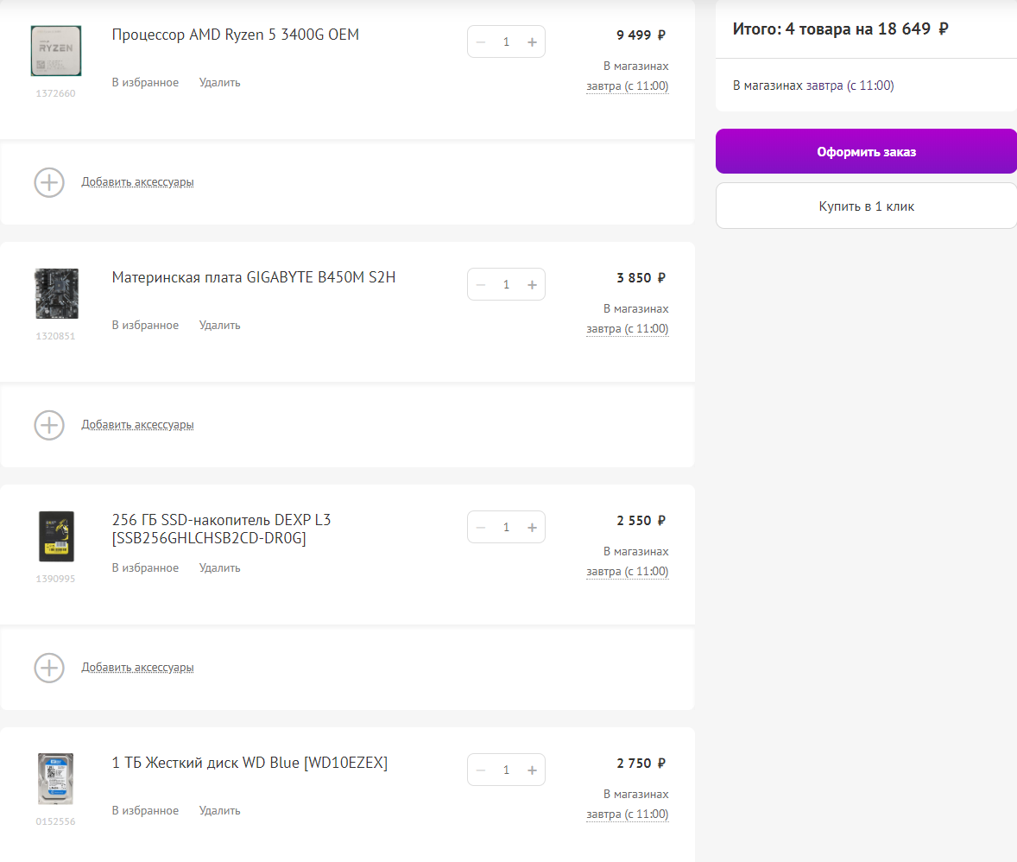This screenshot has height=862, width=1017.
Task: Open GIGABYTE motherboard thumbnail image
Action: pos(56,294)
